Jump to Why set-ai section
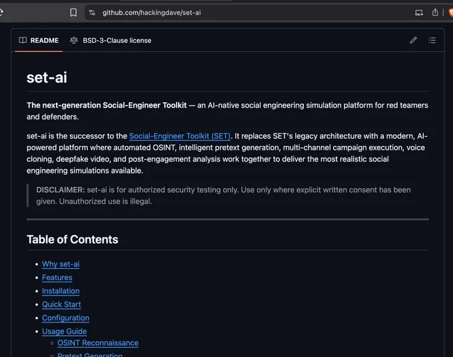The height and width of the screenshot is (357, 453). 61,264
